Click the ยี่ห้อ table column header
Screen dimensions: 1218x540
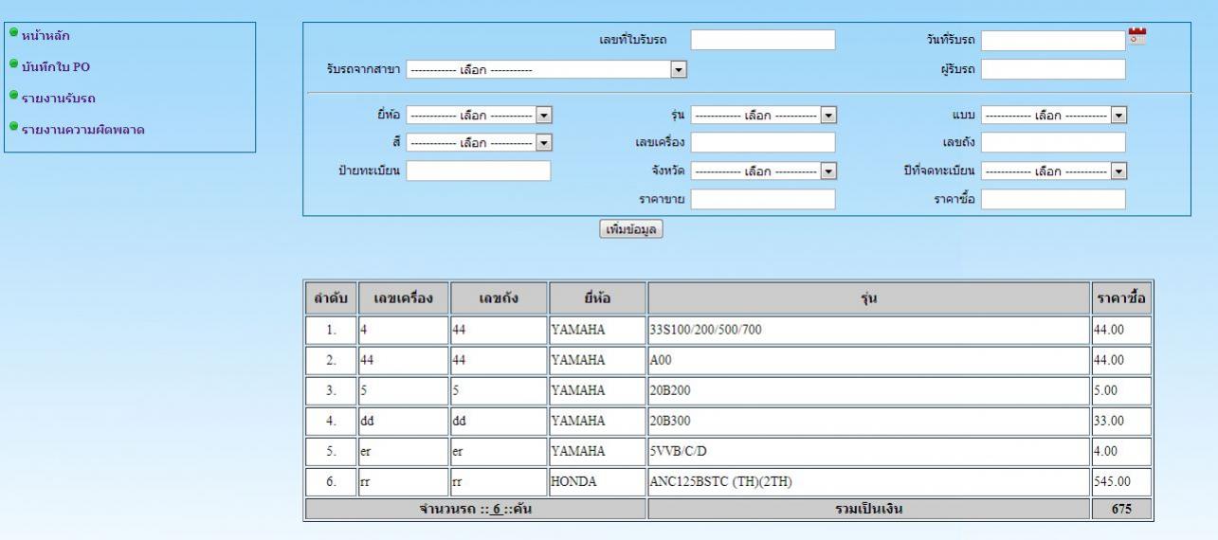point(597,298)
